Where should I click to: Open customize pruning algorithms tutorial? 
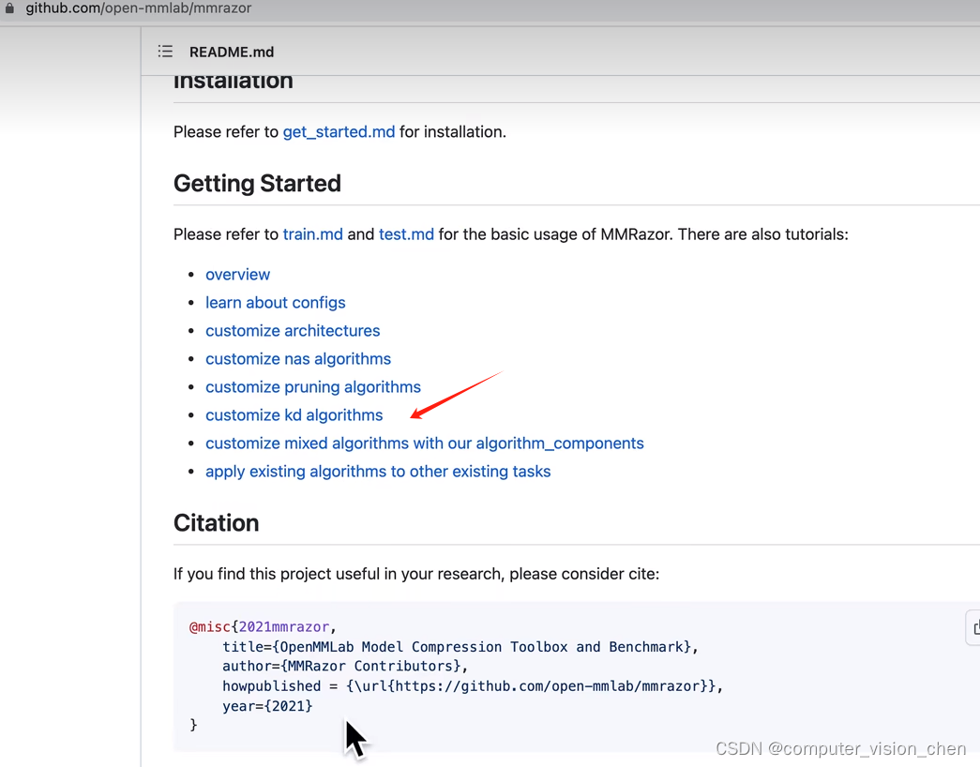[x=313, y=387]
